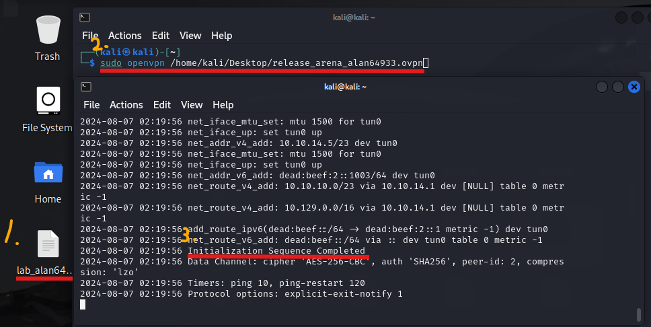The height and width of the screenshot is (327, 651).
Task: Click the first 'net_iface_up: set tun0 up' line
Action: (201, 133)
